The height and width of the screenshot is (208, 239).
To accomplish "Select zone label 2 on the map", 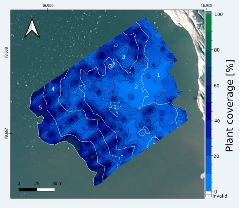I will pyautogui.click(x=136, y=87).
